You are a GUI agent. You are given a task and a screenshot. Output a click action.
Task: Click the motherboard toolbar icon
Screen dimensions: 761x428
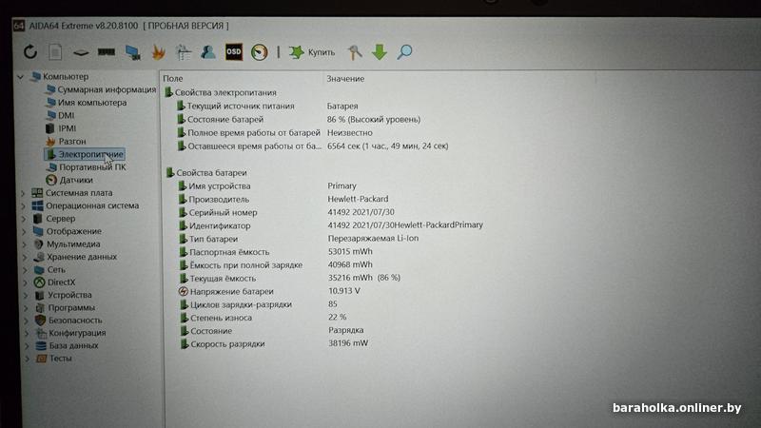(x=81, y=52)
